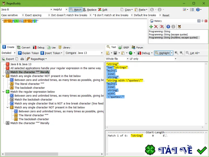Click the save test file floppy icon
This screenshot has width=209, height=157.
[x=115, y=53]
